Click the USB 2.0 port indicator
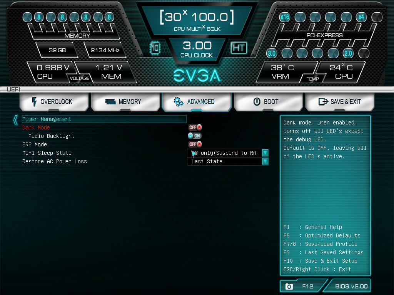This screenshot has width=394, height=295. coord(348,53)
